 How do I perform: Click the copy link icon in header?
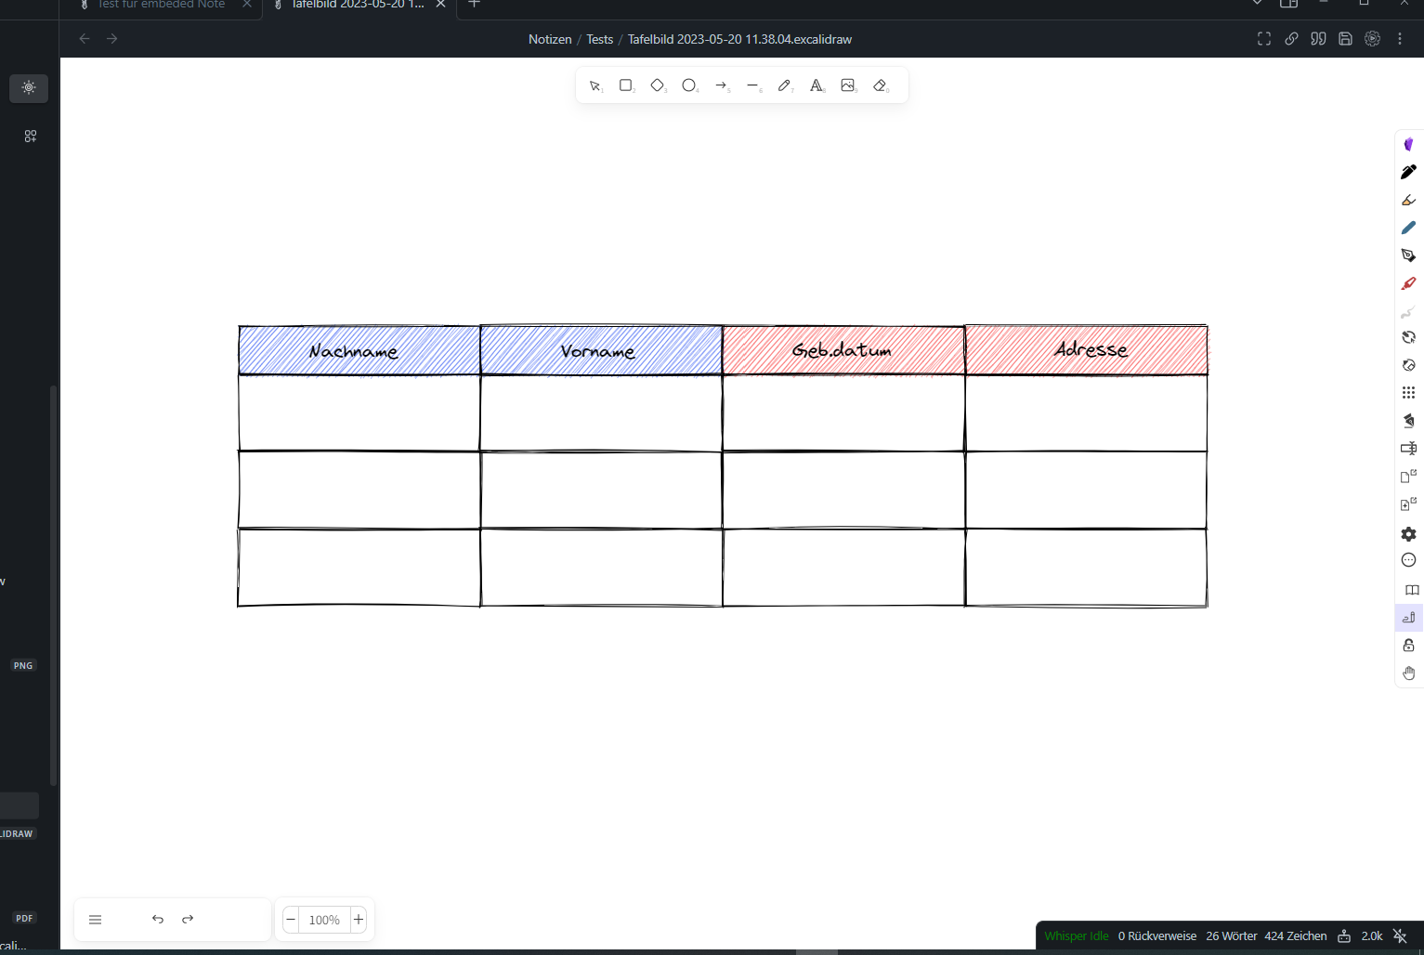(x=1291, y=39)
